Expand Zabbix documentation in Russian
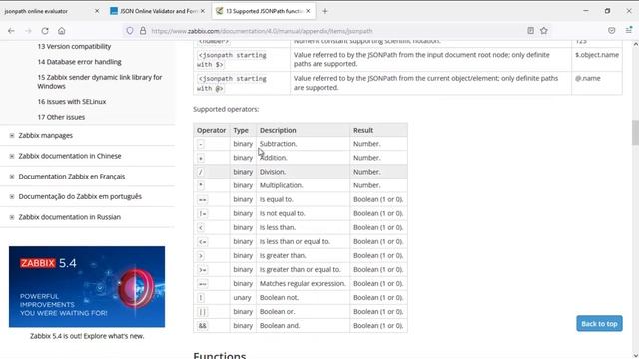This screenshot has height=359, width=639. point(12,217)
